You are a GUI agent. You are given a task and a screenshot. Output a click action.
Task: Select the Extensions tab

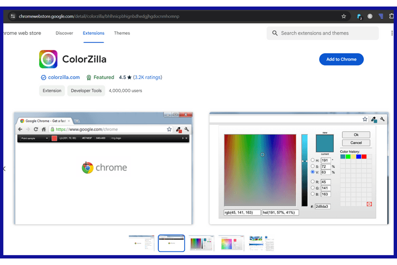point(94,33)
